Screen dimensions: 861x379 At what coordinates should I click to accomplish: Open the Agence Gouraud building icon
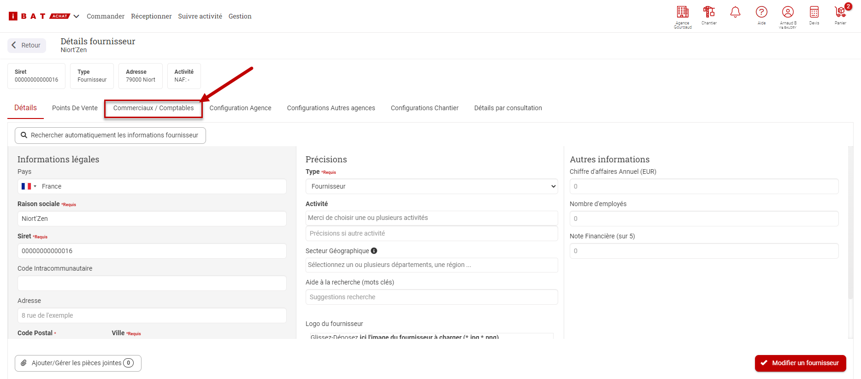coord(682,12)
